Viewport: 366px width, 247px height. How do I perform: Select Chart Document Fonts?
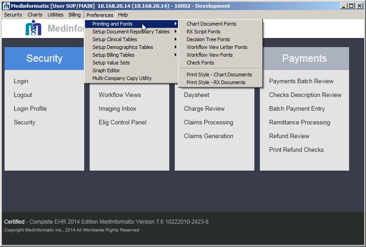tap(221, 24)
